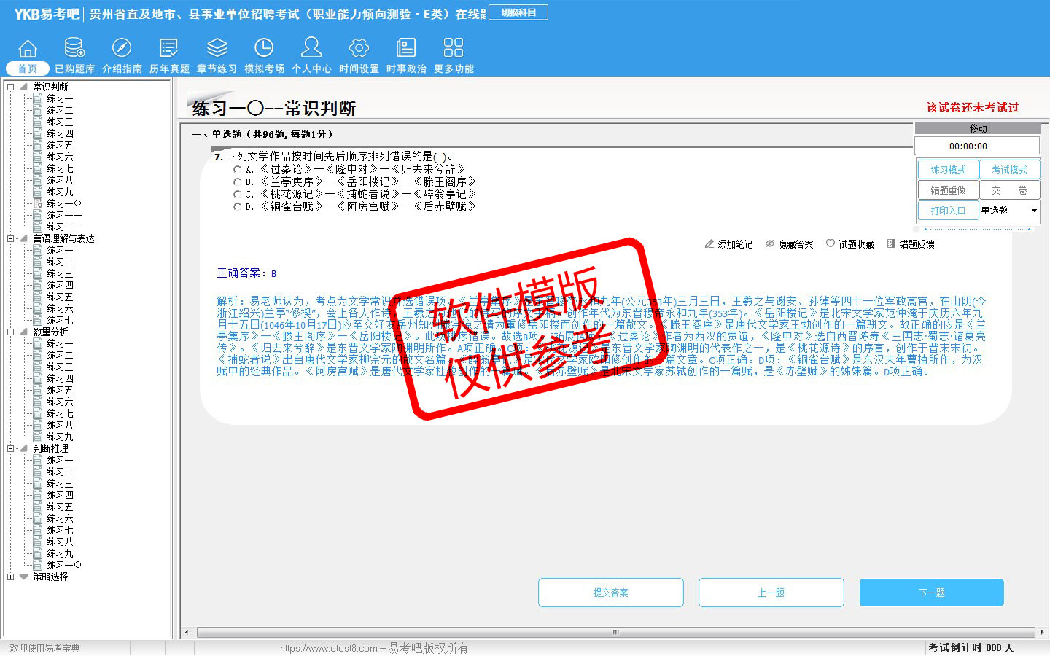Collapse the 常识判断 tree node
Image resolution: width=1050 pixels, height=656 pixels.
tap(10, 87)
